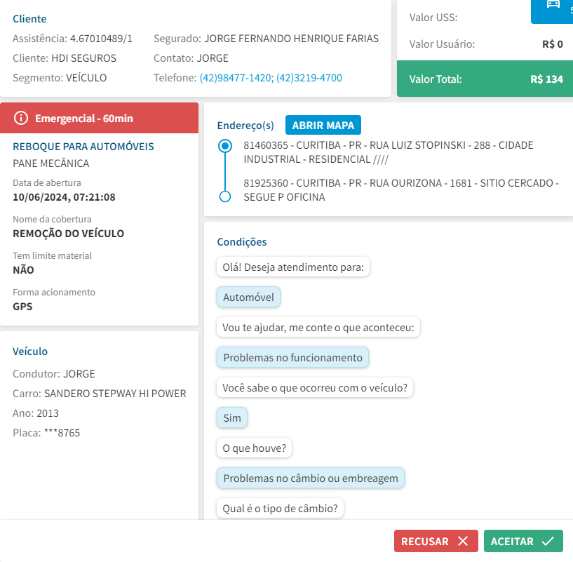Click the 'O que houve?' question
Image resolution: width=573 pixels, height=562 pixels.
tap(254, 448)
